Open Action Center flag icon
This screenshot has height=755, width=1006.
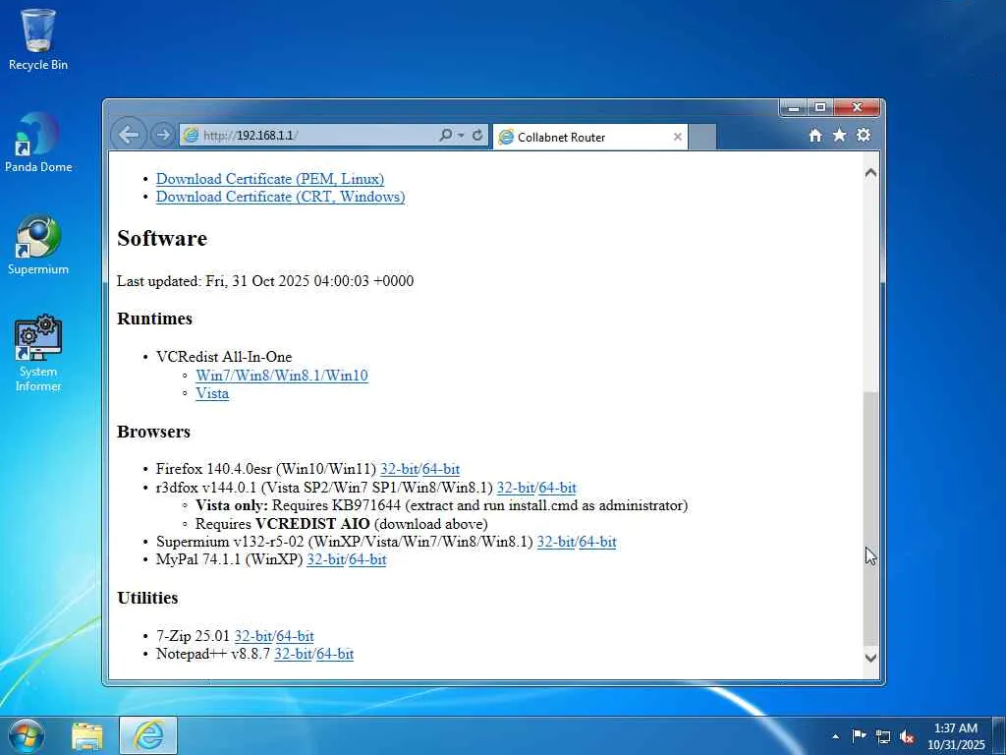point(859,735)
